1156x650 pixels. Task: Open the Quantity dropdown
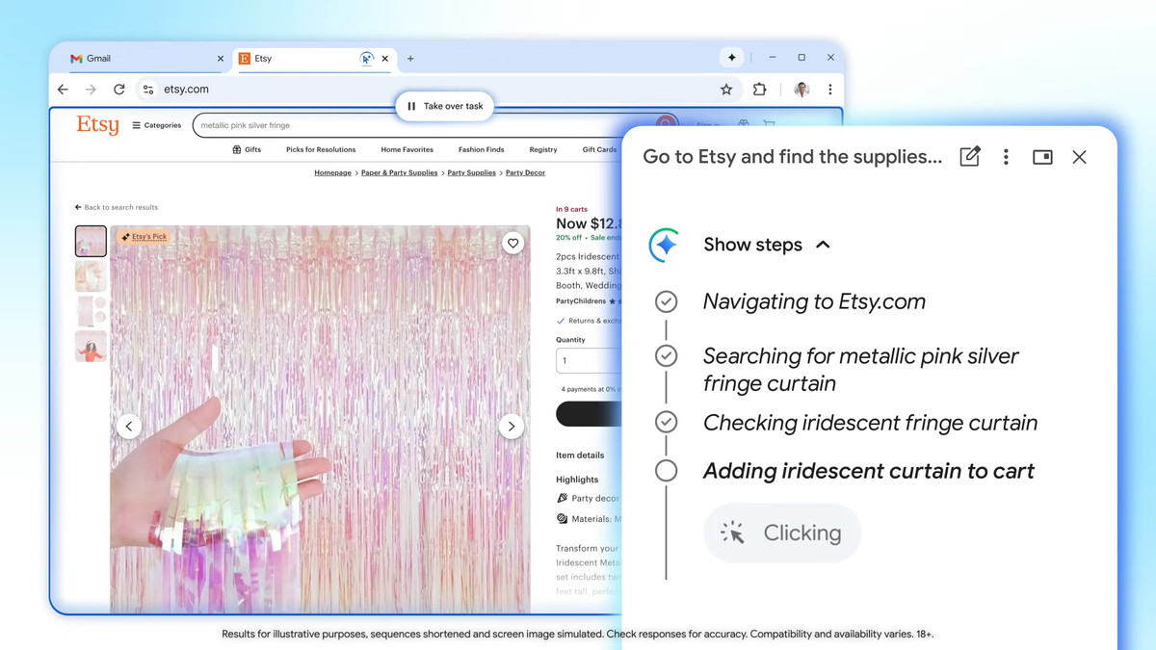click(588, 360)
